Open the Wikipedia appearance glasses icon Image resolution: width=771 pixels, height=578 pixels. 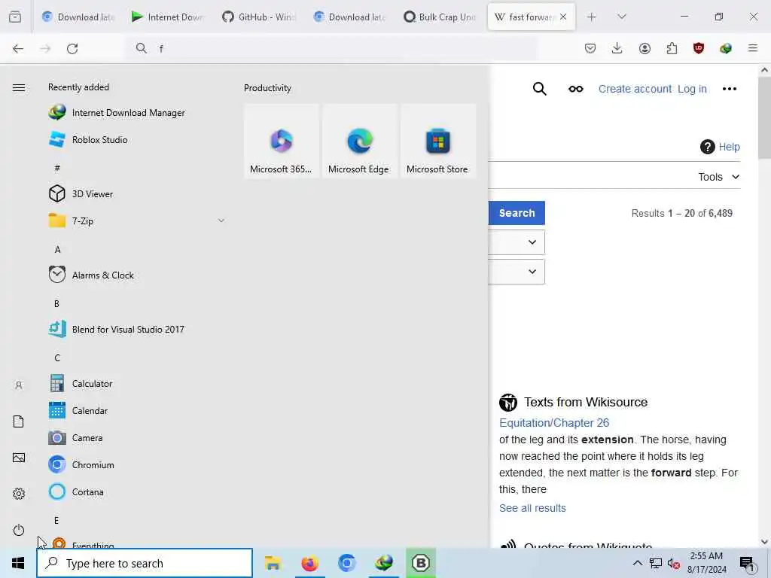click(x=576, y=89)
